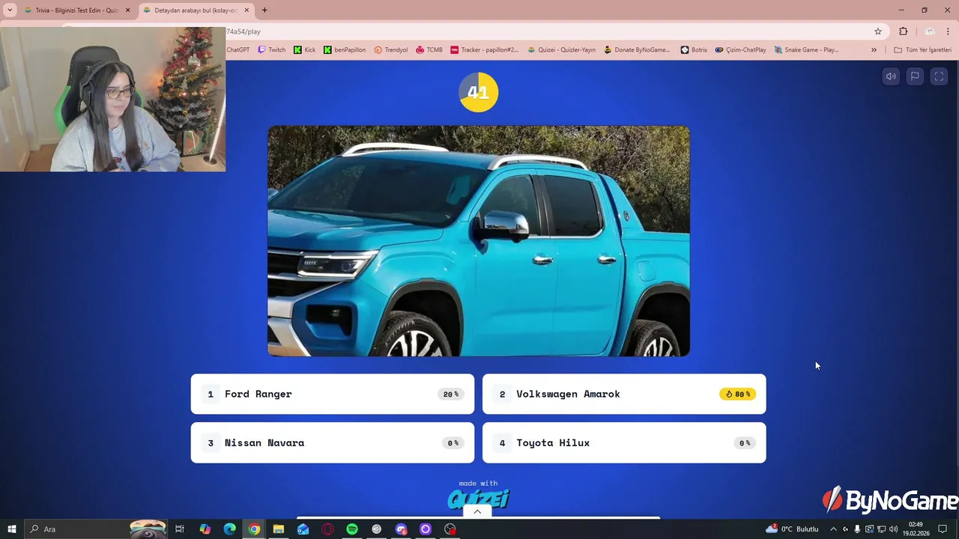Close the Trivia browser tab

pos(127,10)
